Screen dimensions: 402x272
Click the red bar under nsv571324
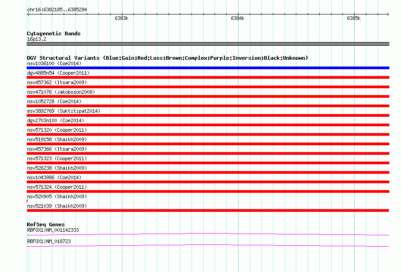208,191
